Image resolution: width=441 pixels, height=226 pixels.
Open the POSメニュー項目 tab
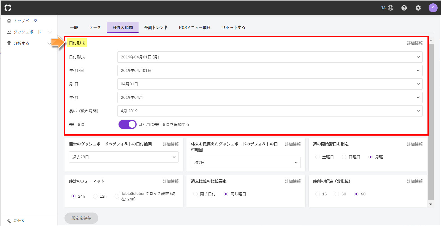[195, 28]
